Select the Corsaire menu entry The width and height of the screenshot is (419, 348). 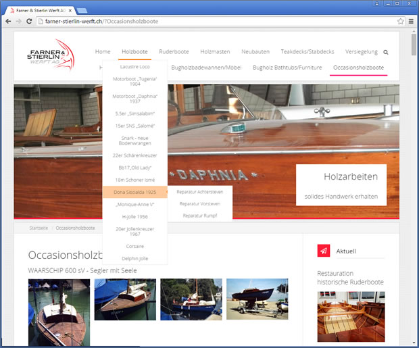point(134,247)
